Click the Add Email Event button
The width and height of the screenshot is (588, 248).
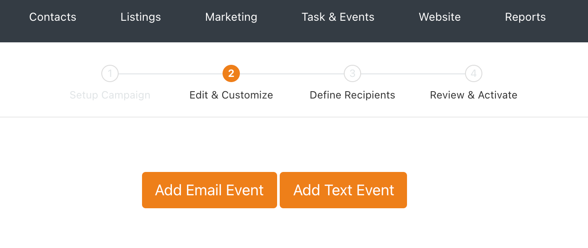[210, 190]
